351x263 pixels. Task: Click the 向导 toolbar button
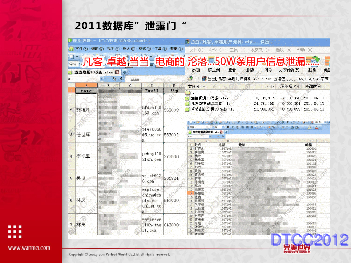268,70
